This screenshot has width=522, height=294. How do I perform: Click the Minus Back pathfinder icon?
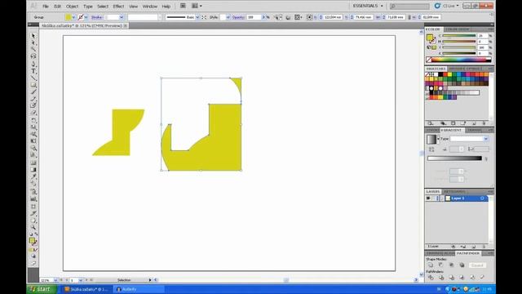tap(482, 278)
